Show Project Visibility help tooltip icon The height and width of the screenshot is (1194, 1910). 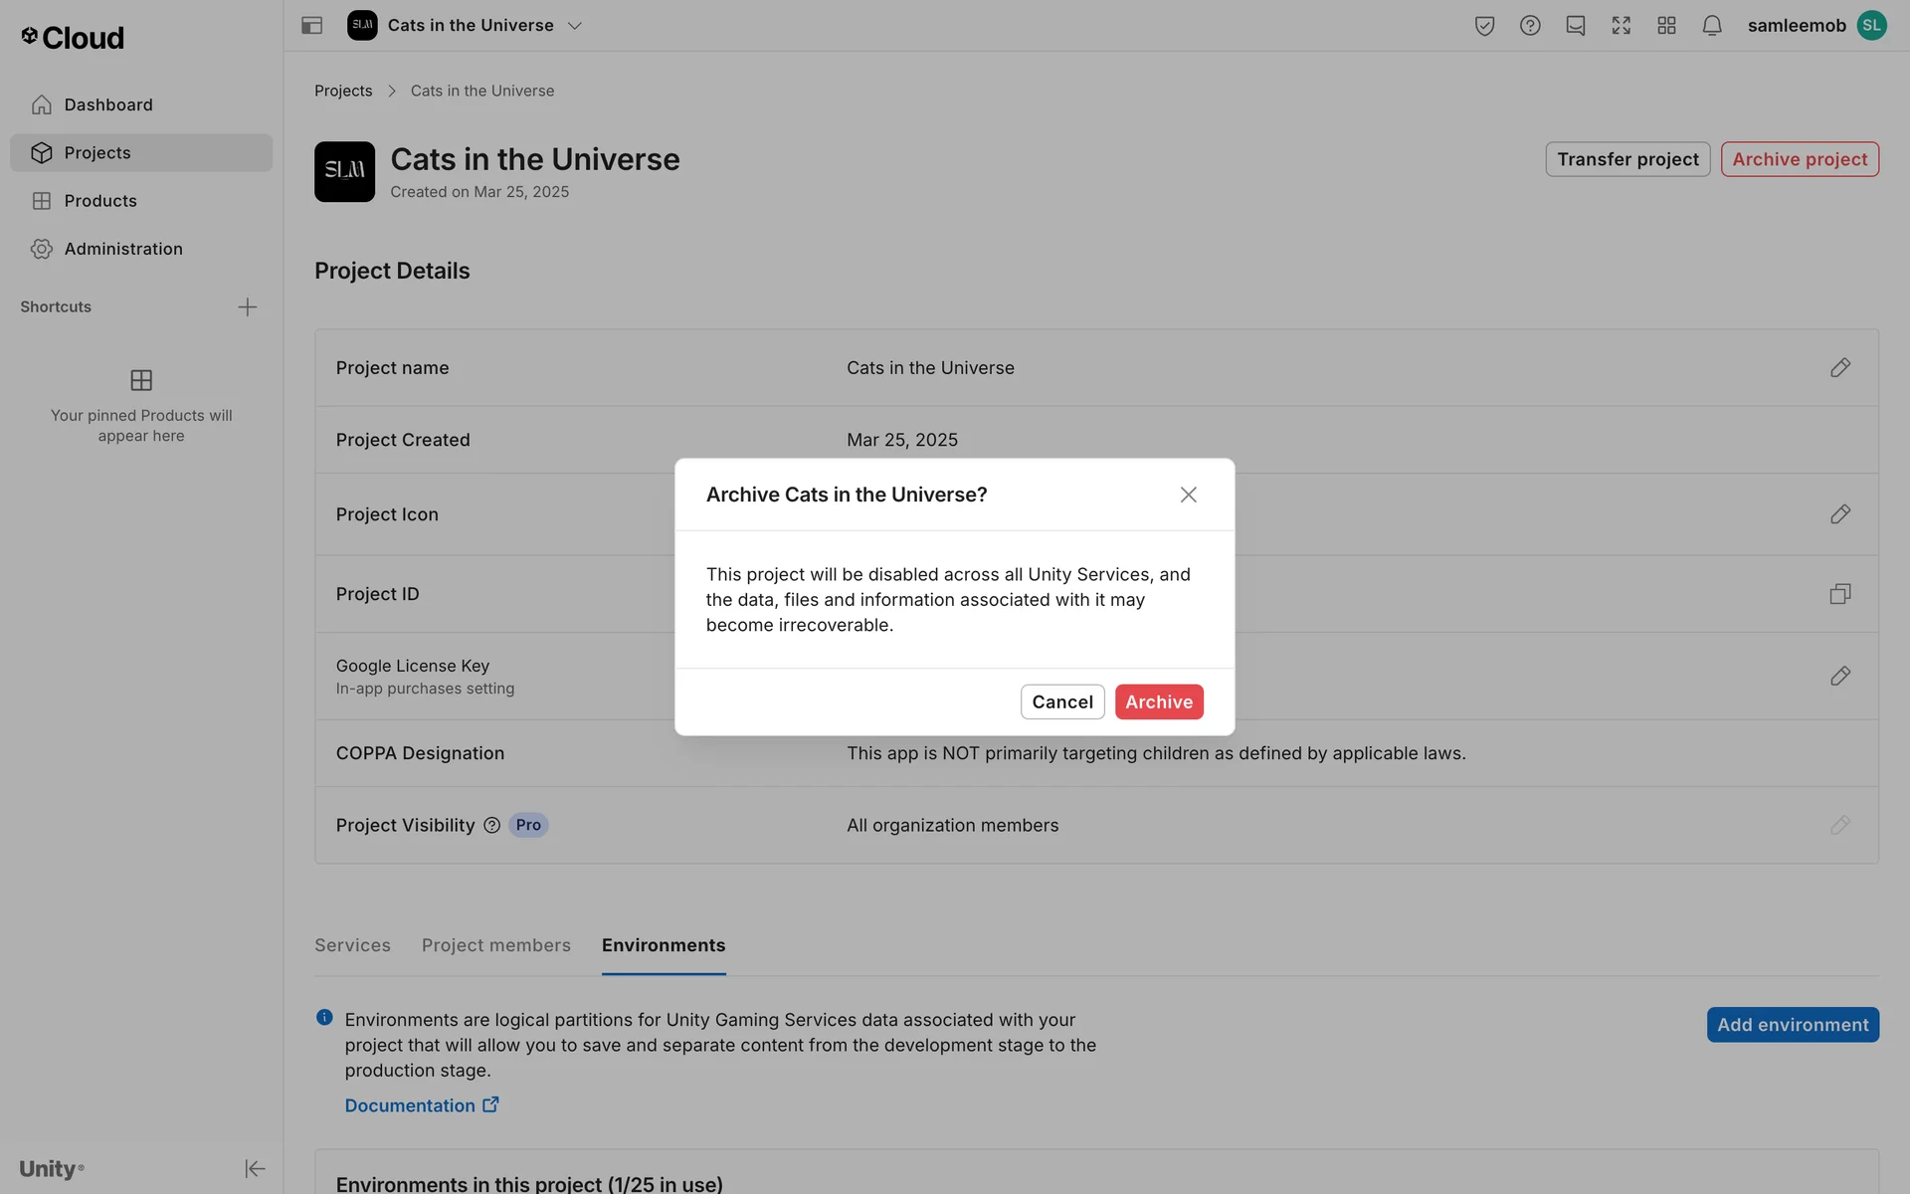(x=491, y=825)
